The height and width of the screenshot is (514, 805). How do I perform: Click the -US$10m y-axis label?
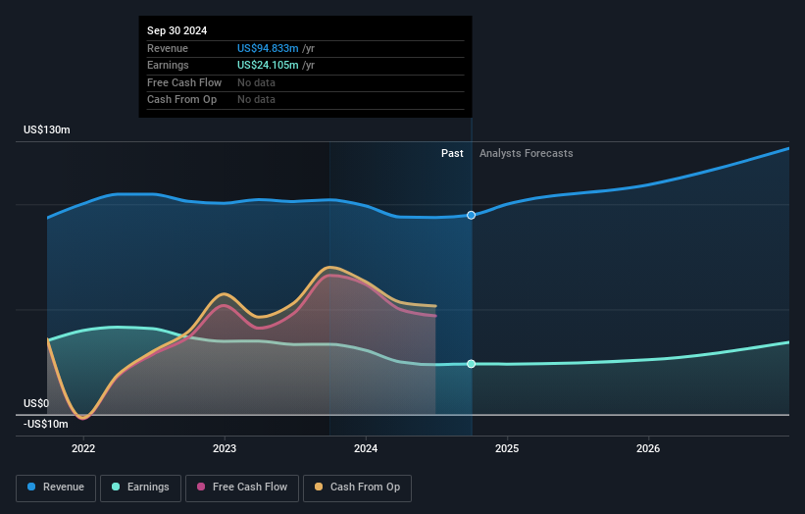pos(46,424)
